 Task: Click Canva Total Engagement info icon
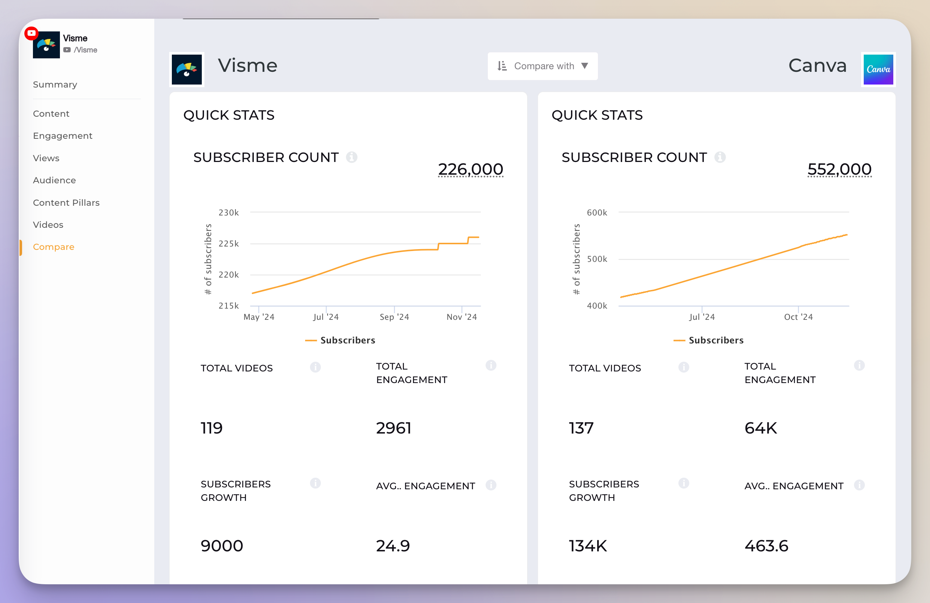pos(859,365)
